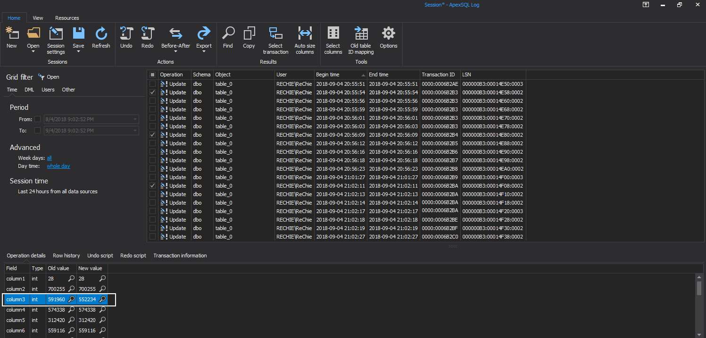Screen dimensions: 706x338
Task: Expand the Export dropdown arrow
Action: [x=204, y=52]
